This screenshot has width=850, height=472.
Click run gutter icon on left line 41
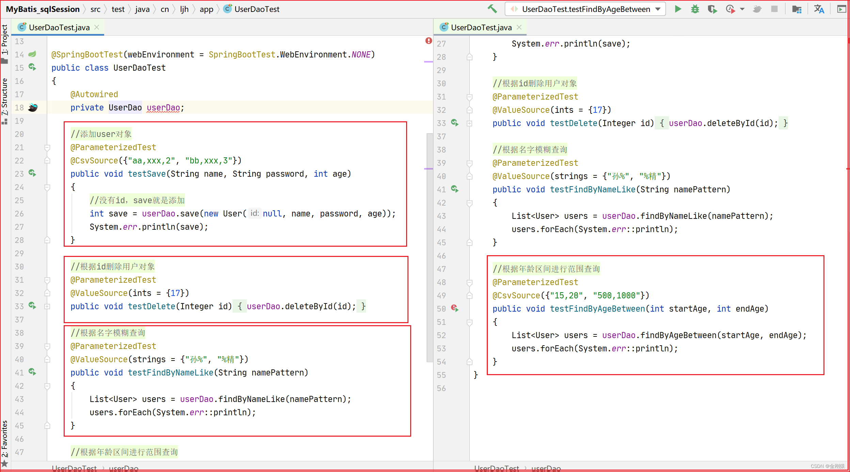[x=32, y=372]
